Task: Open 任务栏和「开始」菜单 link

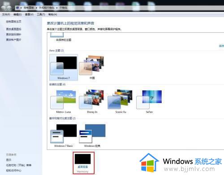Action: pos(19,165)
